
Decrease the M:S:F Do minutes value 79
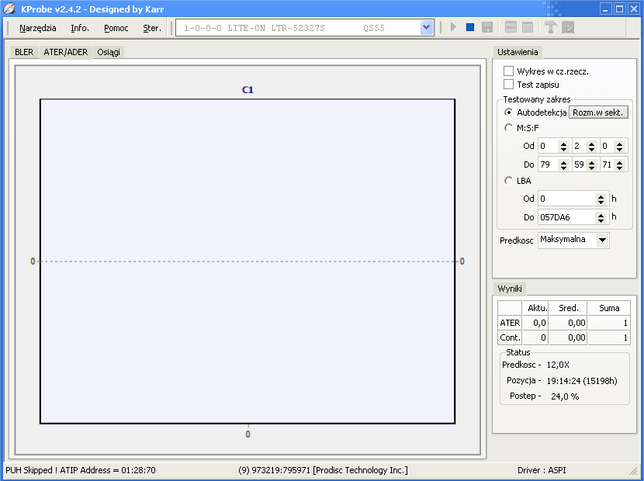[x=564, y=168]
